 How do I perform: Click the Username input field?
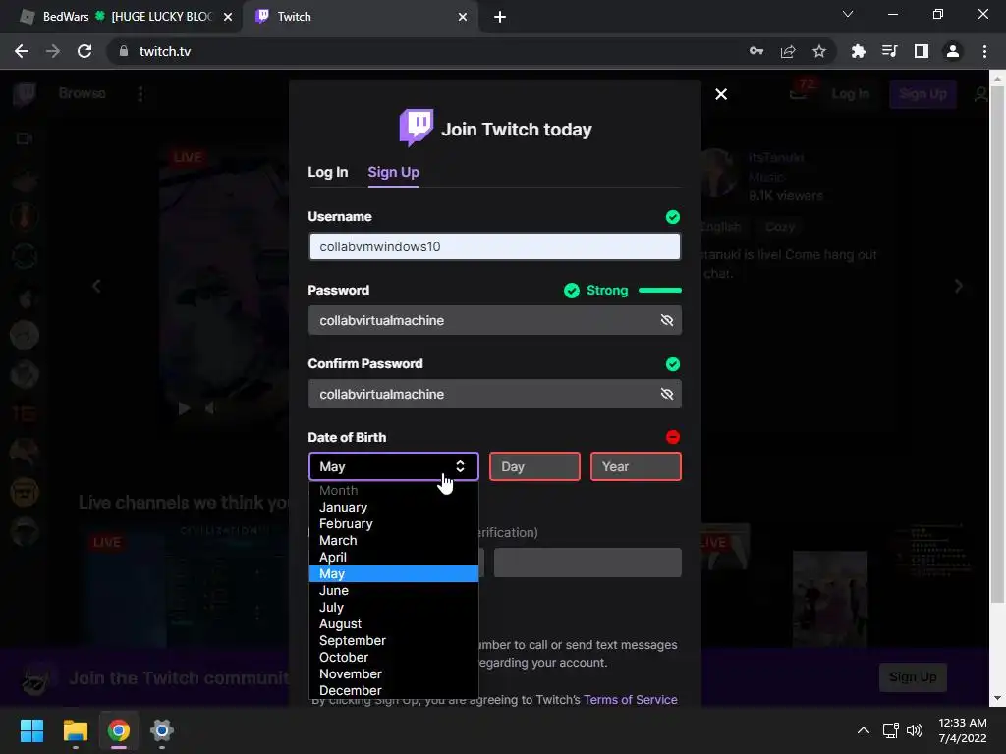pyautogui.click(x=495, y=246)
